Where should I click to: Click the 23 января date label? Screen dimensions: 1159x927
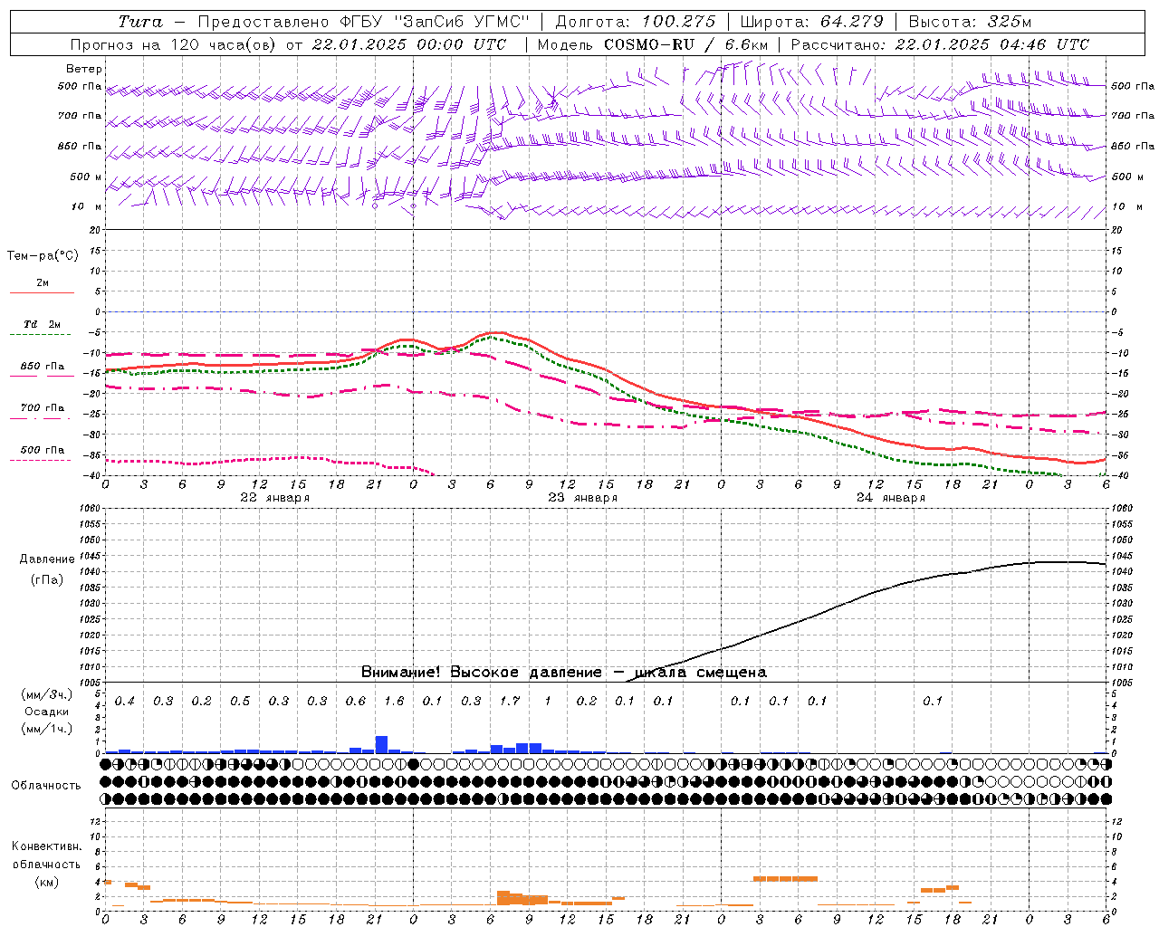(582, 498)
